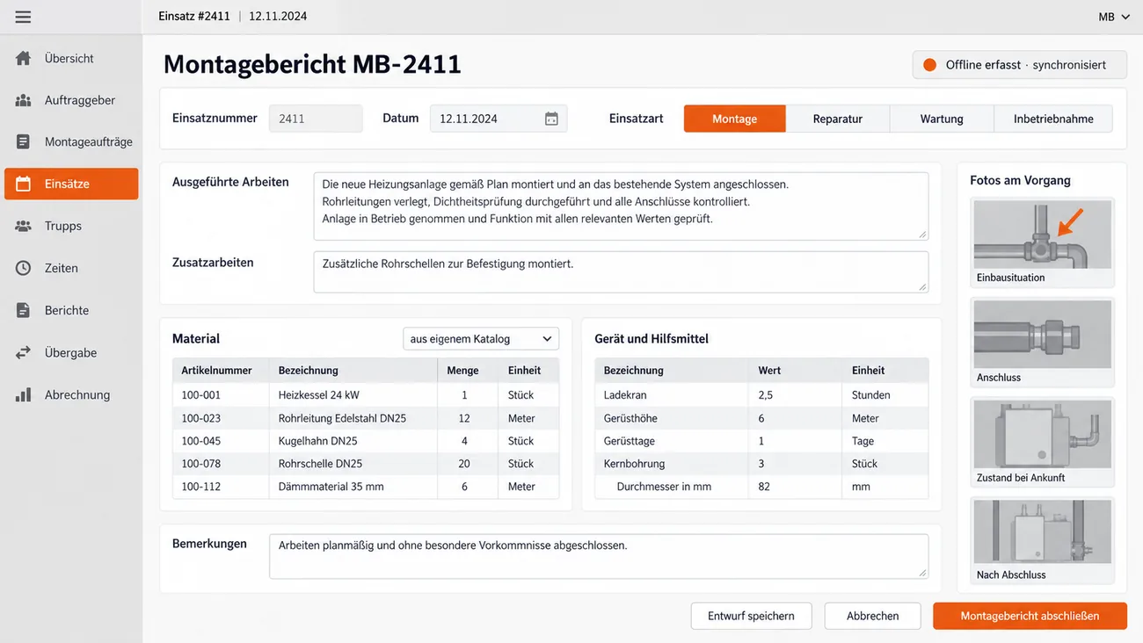Select Wartung as Einsatzart
The image size is (1143, 643).
click(x=942, y=119)
